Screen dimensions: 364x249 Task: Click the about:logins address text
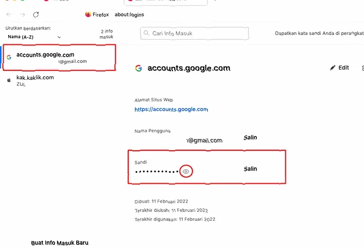[x=129, y=14]
